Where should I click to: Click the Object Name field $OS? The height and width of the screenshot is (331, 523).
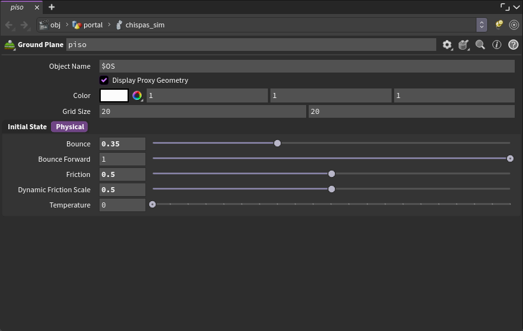click(x=307, y=66)
